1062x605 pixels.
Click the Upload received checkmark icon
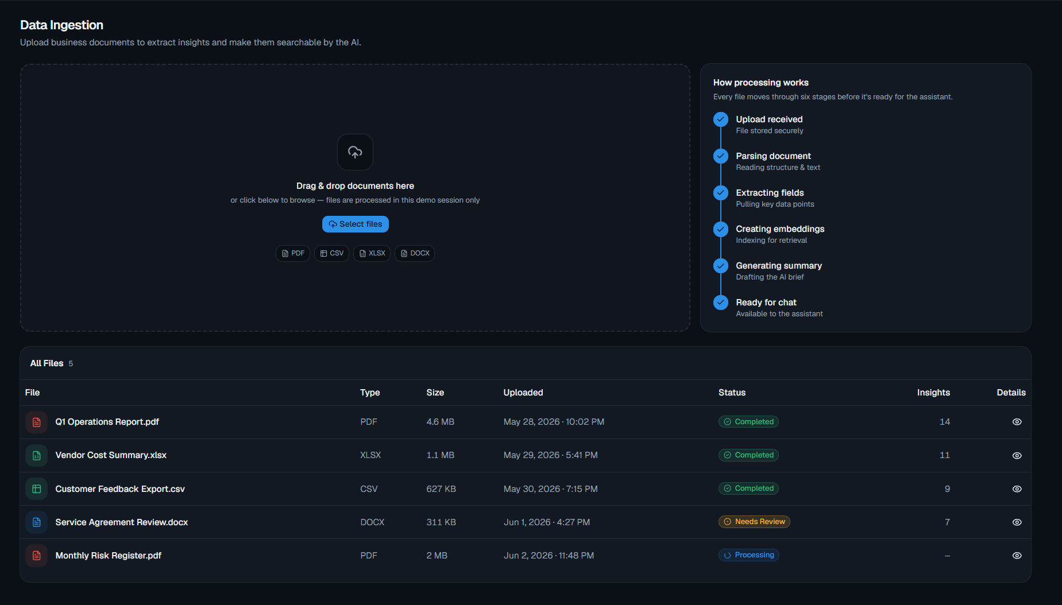coord(721,119)
